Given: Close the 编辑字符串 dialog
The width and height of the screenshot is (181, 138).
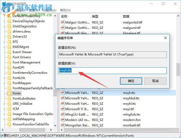Looking at the screenshot, I should click(165, 38).
